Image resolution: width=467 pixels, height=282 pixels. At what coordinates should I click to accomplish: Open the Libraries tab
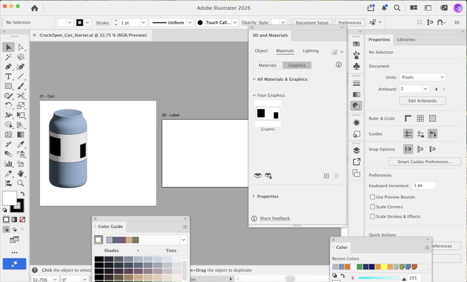click(405, 39)
